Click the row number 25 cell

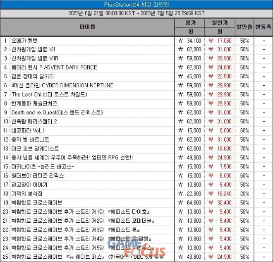coord(5,257)
